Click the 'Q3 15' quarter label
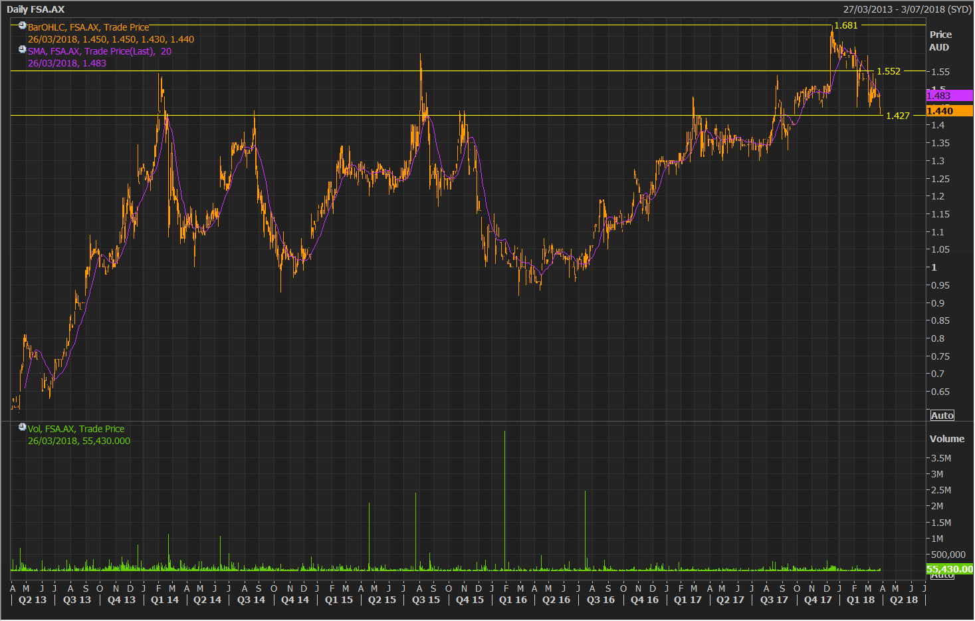This screenshot has height=621, width=975. point(426,600)
